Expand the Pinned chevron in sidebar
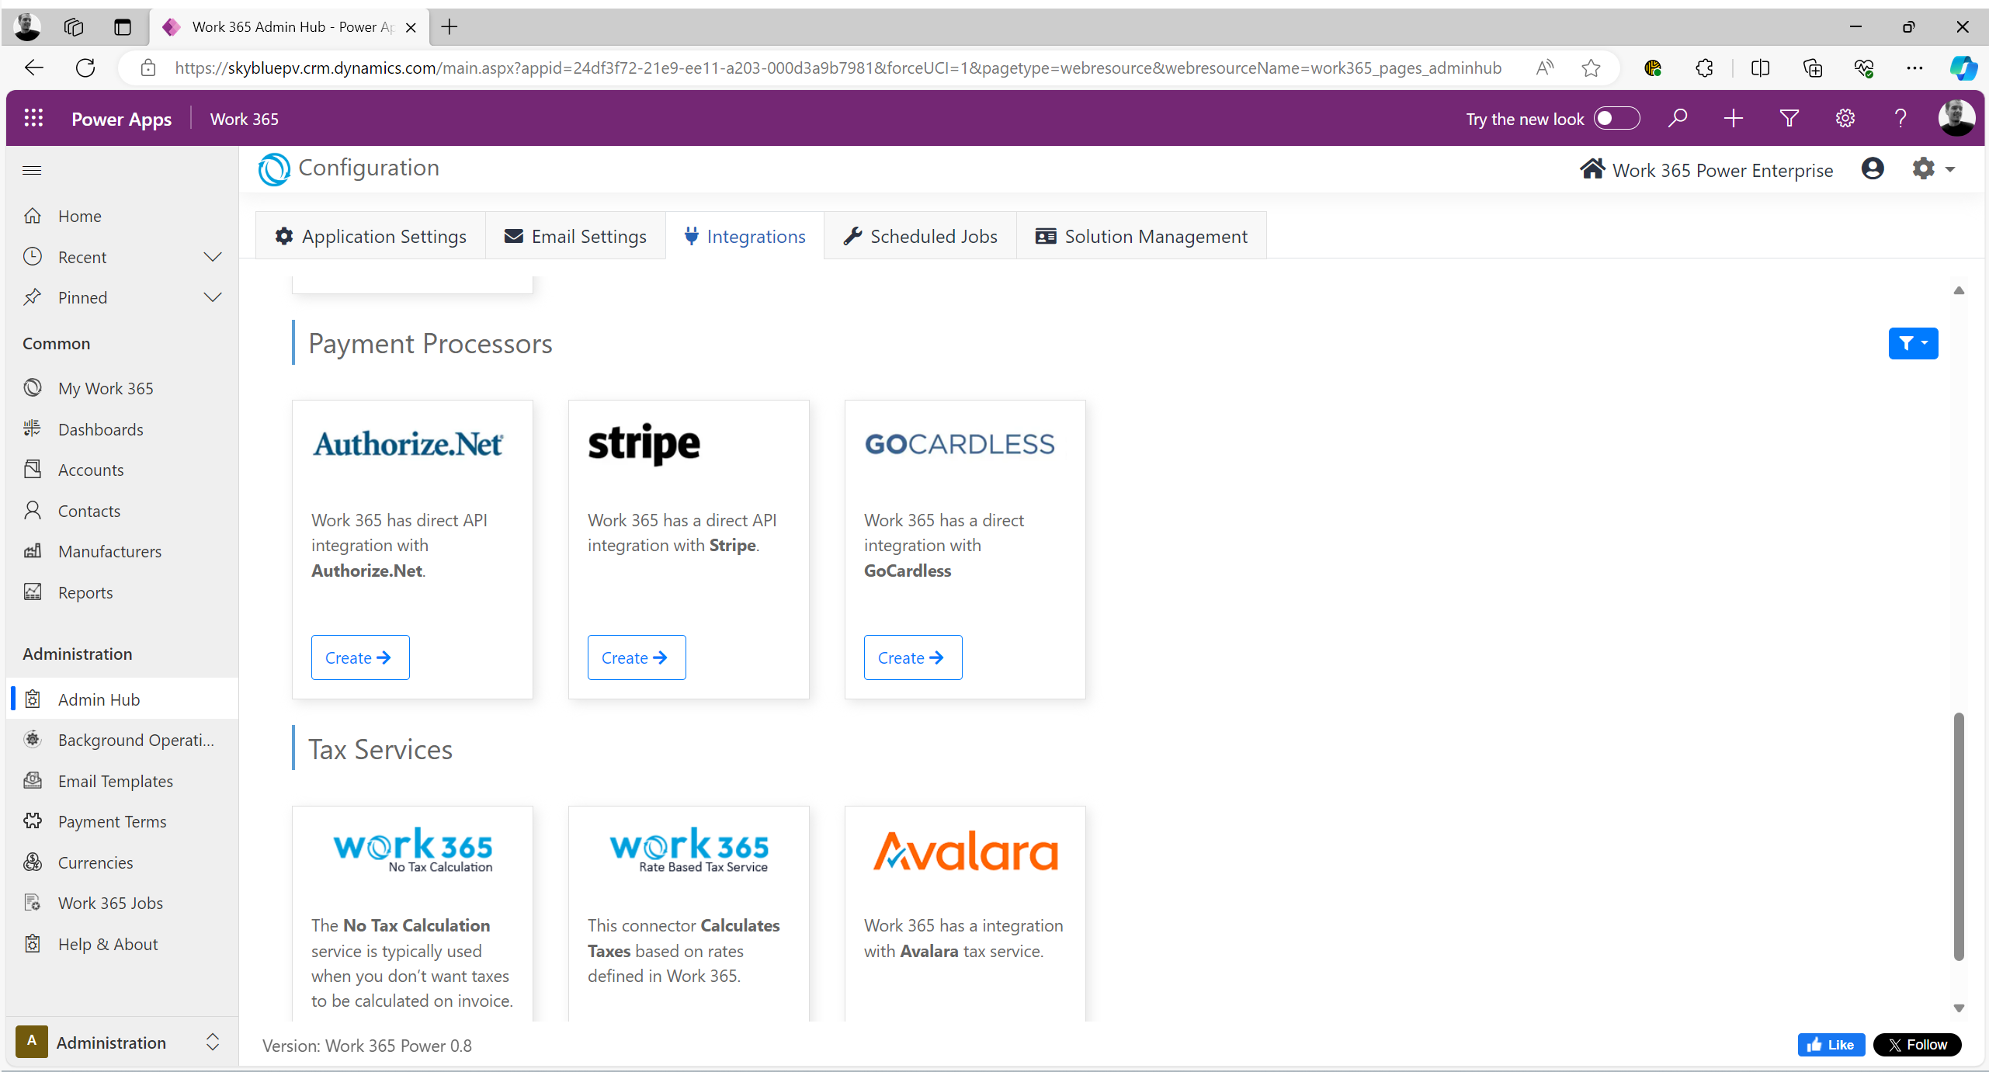This screenshot has height=1072, width=1989. click(213, 297)
